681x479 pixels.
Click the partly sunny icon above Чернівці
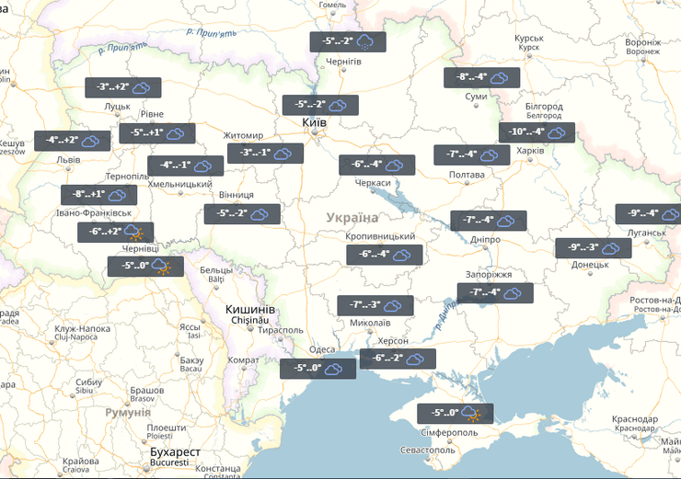coord(162,267)
